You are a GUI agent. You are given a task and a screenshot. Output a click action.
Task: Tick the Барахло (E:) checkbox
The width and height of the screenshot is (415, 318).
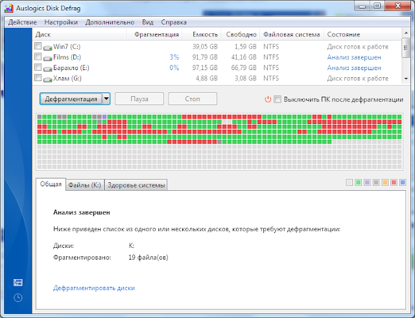click(38, 67)
